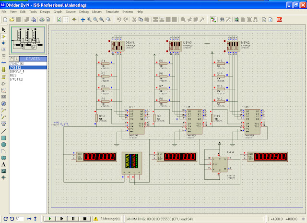
Task: Toggle DIP switch DSW1
Action: click(118, 46)
